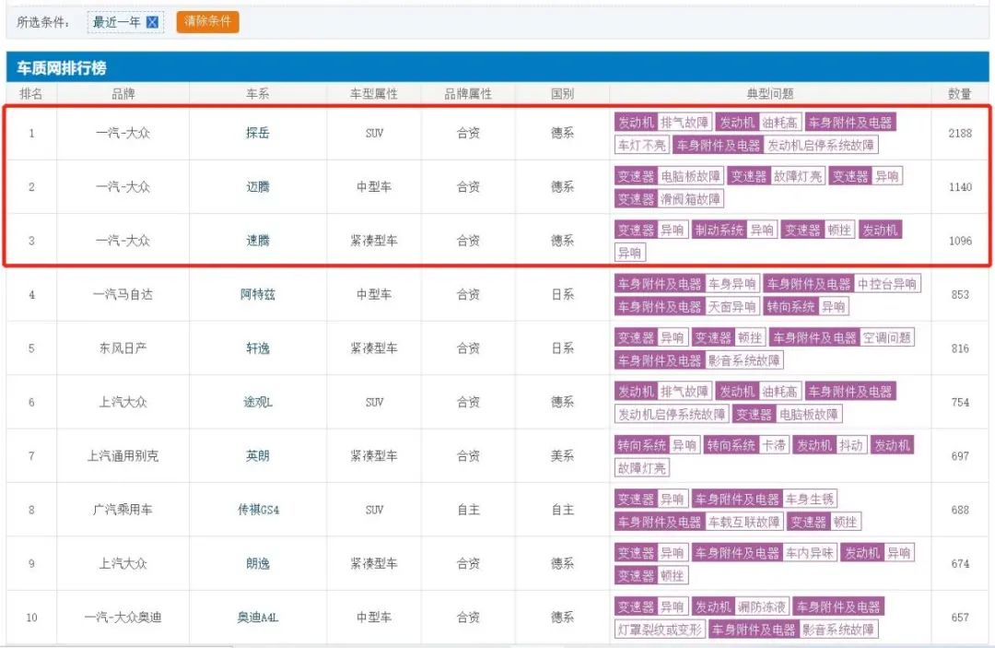The image size is (995, 648).
Task: Select the 车身异响 tag in the 阿特兹 row
Action: click(x=732, y=284)
